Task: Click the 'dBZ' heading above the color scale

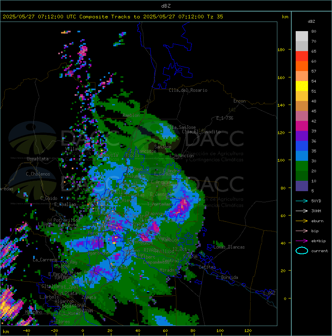Action: coord(311,22)
